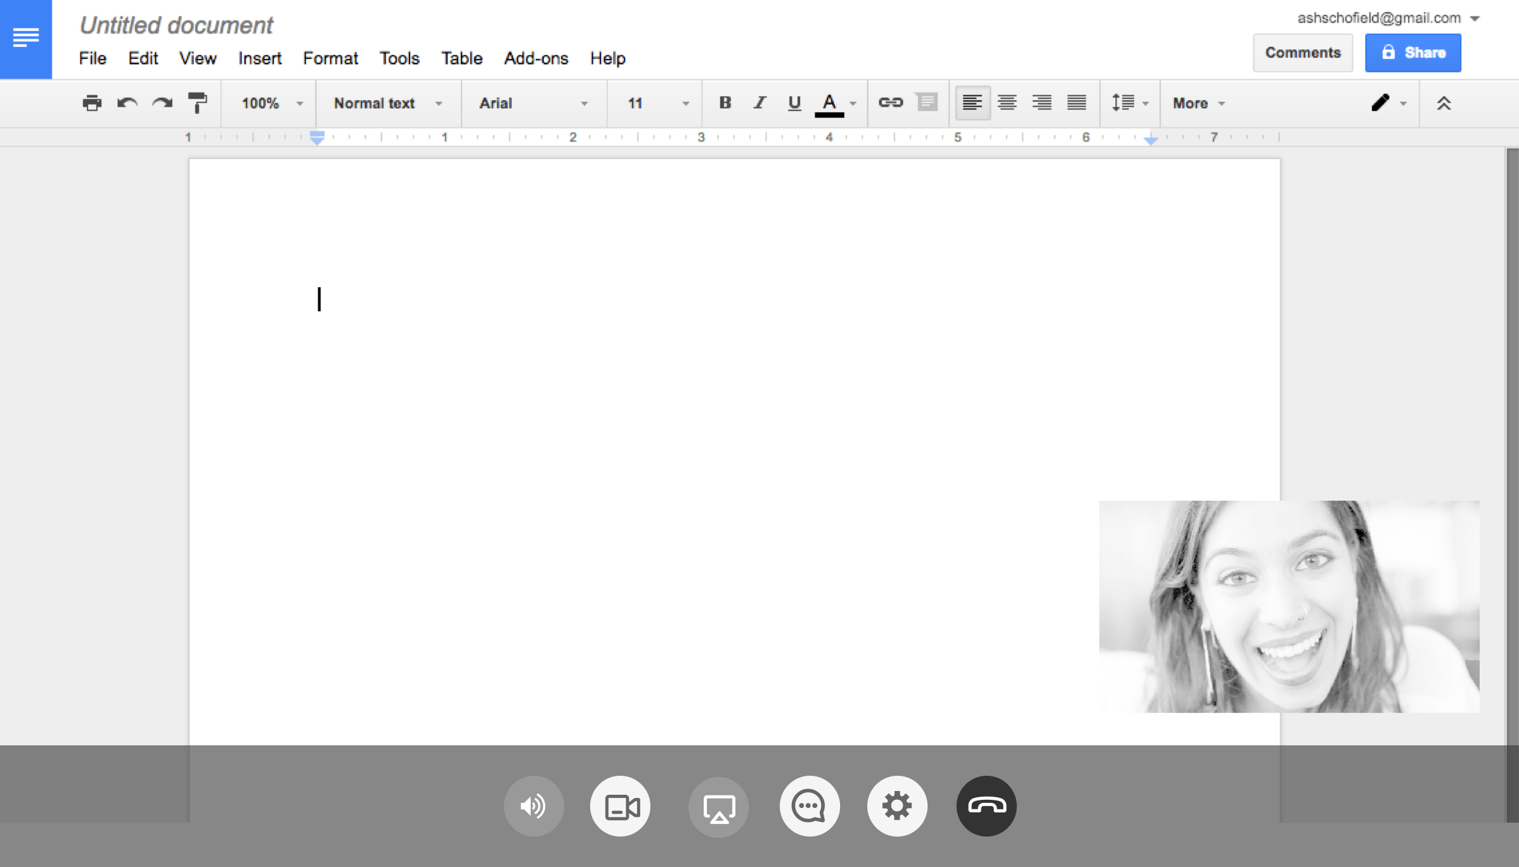Screen dimensions: 1519x867
Task: Open the Tools menu
Action: click(x=399, y=58)
